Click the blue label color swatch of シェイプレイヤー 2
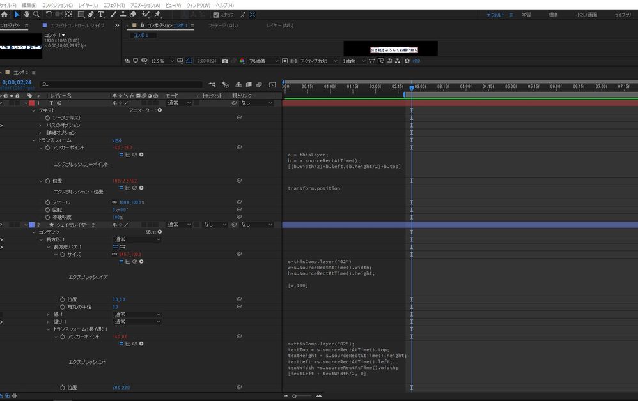638x401 pixels. tap(31, 225)
